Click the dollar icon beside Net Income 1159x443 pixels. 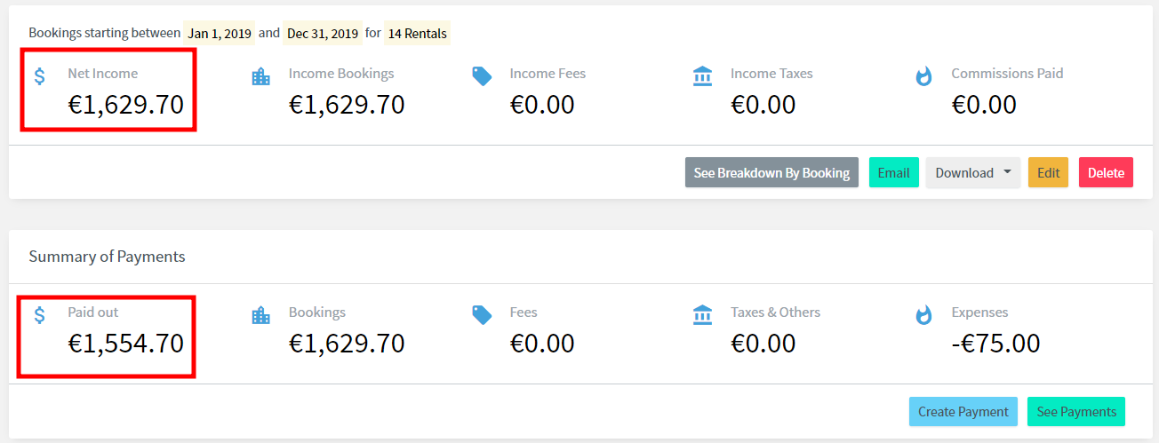click(x=40, y=76)
